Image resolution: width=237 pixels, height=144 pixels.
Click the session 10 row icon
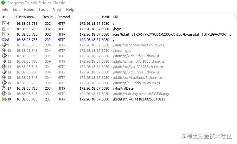pos(4,51)
